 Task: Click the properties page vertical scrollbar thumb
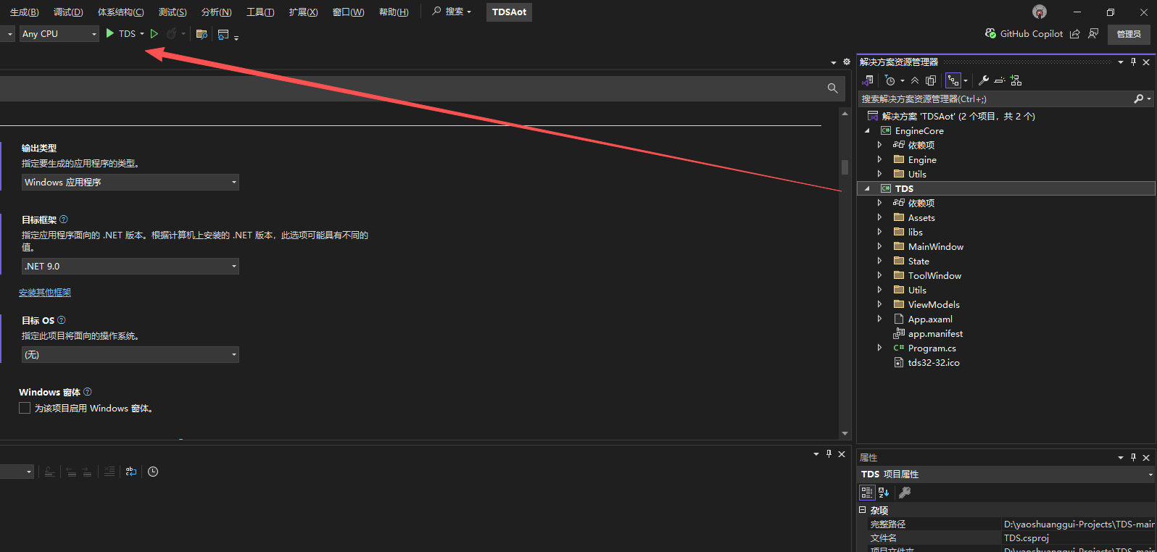point(845,167)
